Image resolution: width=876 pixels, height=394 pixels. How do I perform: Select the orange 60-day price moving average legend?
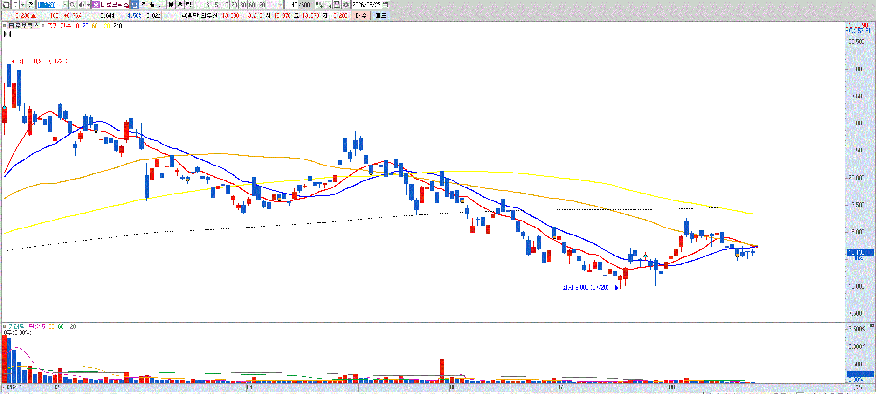tap(95, 26)
